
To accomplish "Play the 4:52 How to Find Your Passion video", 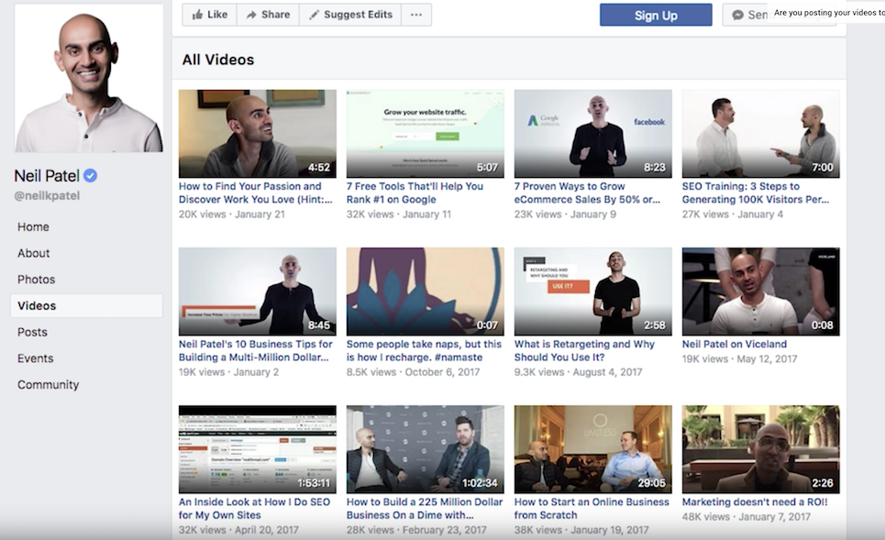I will pyautogui.click(x=258, y=134).
